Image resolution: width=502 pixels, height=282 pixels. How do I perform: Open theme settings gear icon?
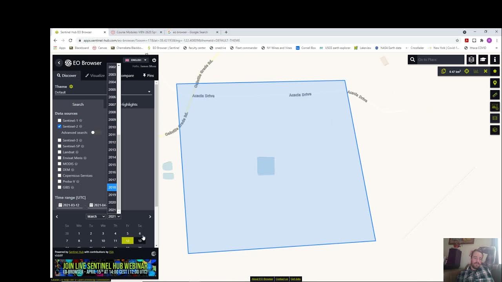(71, 87)
